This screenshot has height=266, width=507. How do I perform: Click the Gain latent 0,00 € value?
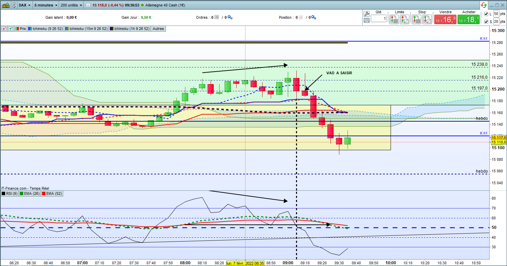pos(72,17)
